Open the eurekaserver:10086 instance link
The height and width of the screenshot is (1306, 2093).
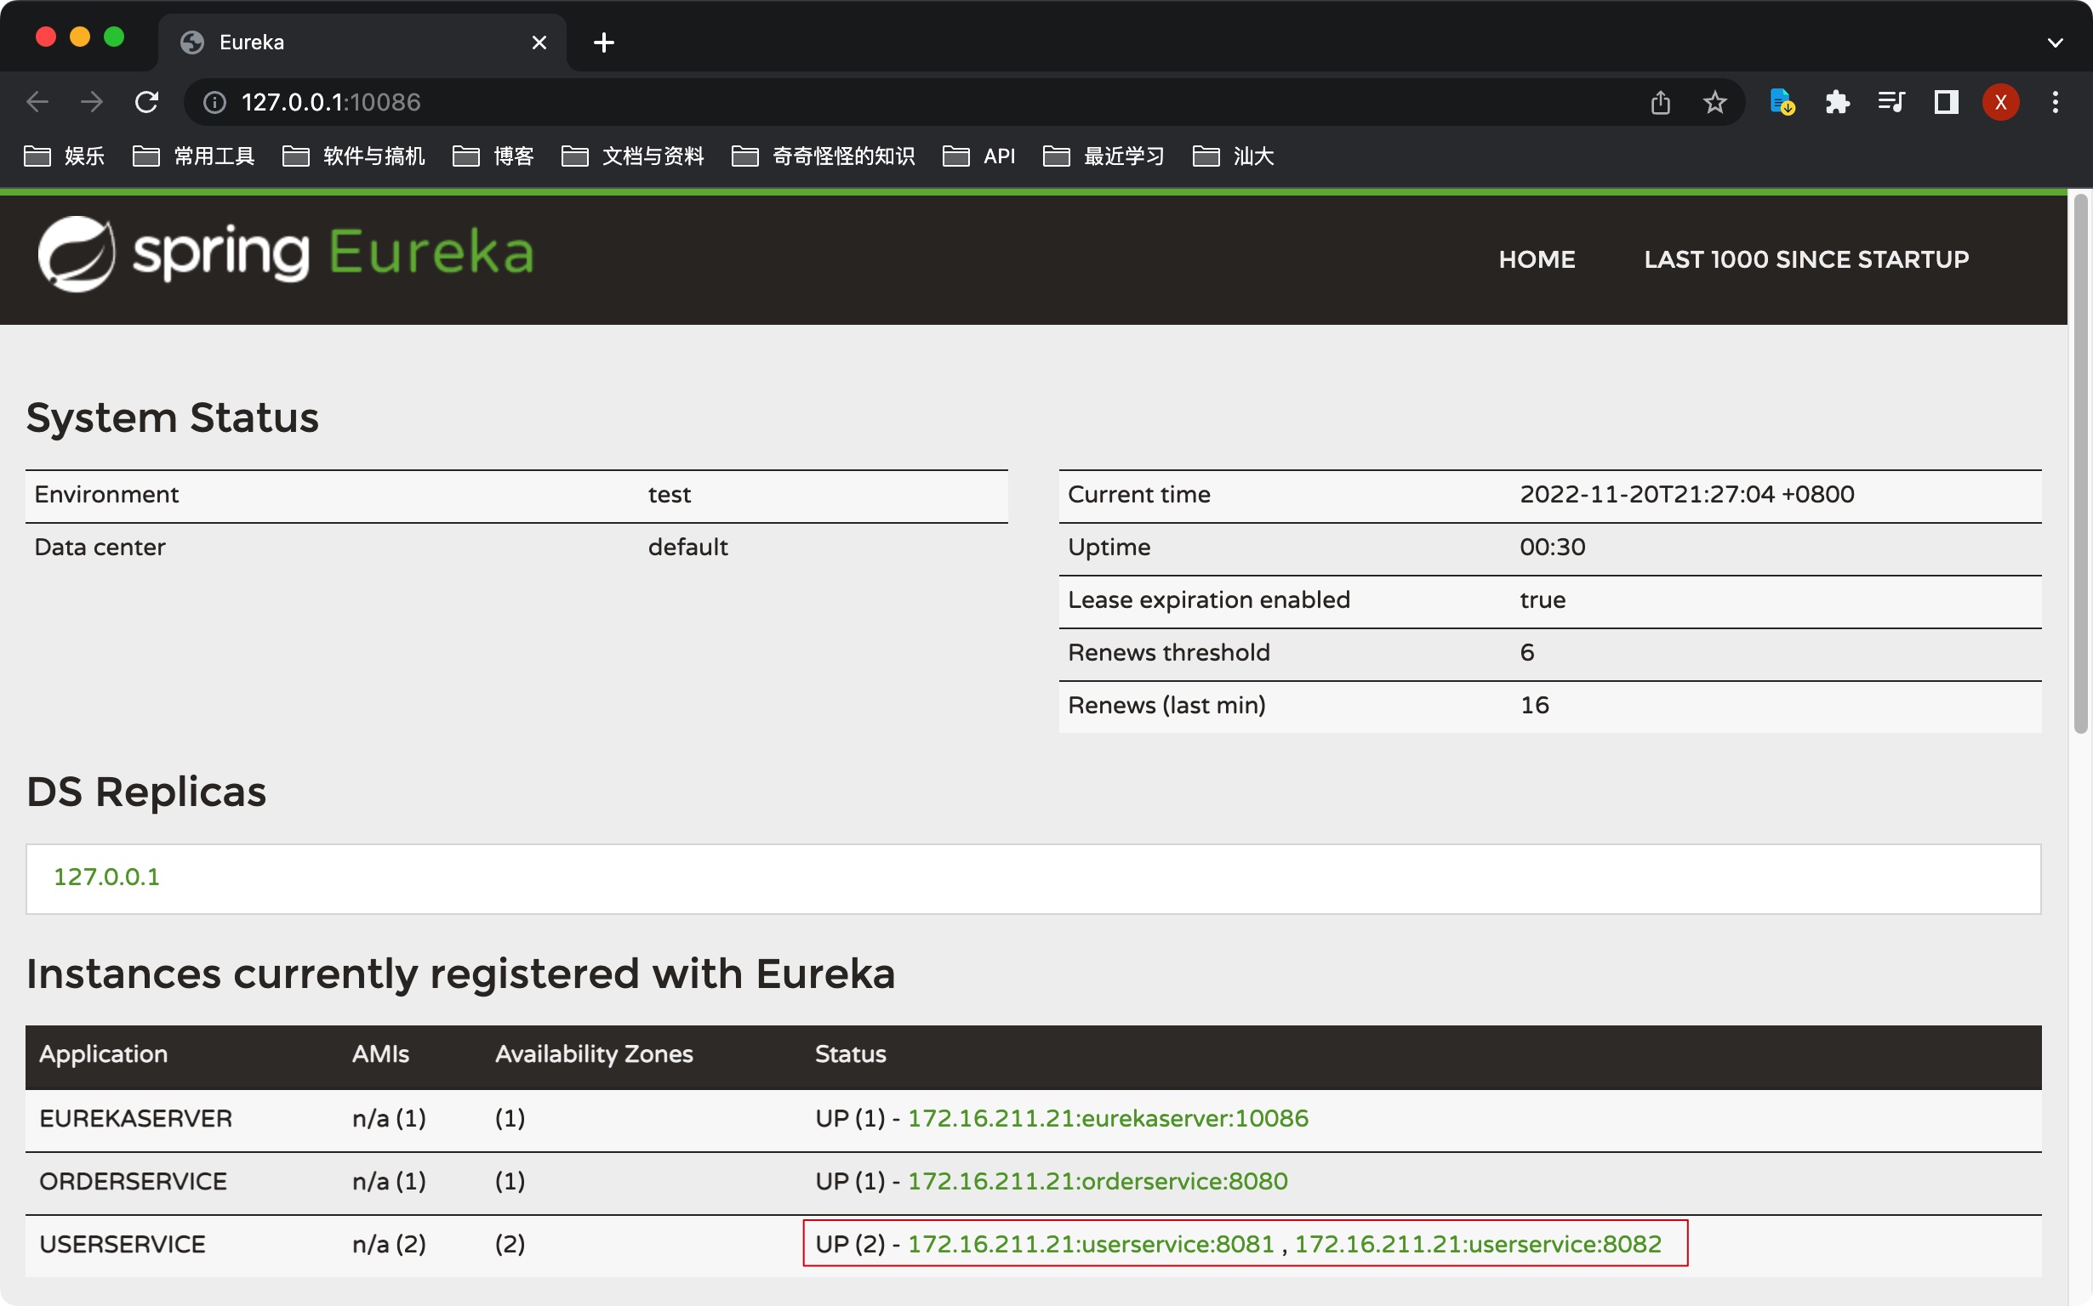pos(1108,1118)
